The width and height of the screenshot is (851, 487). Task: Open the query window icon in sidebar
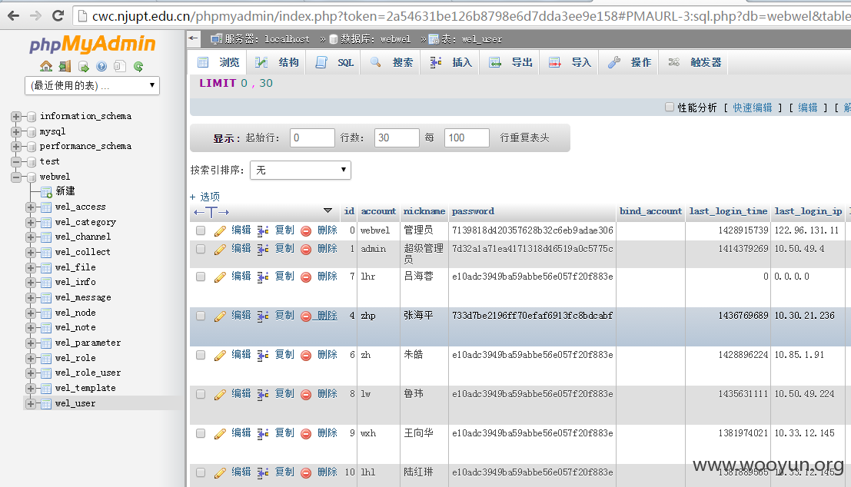coord(83,66)
